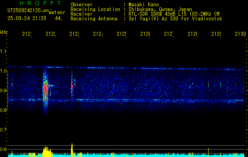Viewport: 248px width, 157px height.
Task: Click the "Receiver" field label
Action: [82, 14]
